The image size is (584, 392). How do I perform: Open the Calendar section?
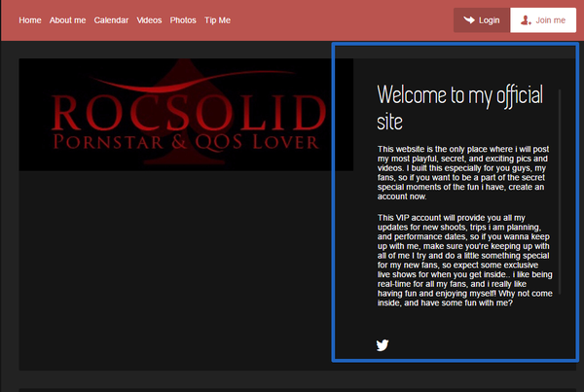[111, 20]
